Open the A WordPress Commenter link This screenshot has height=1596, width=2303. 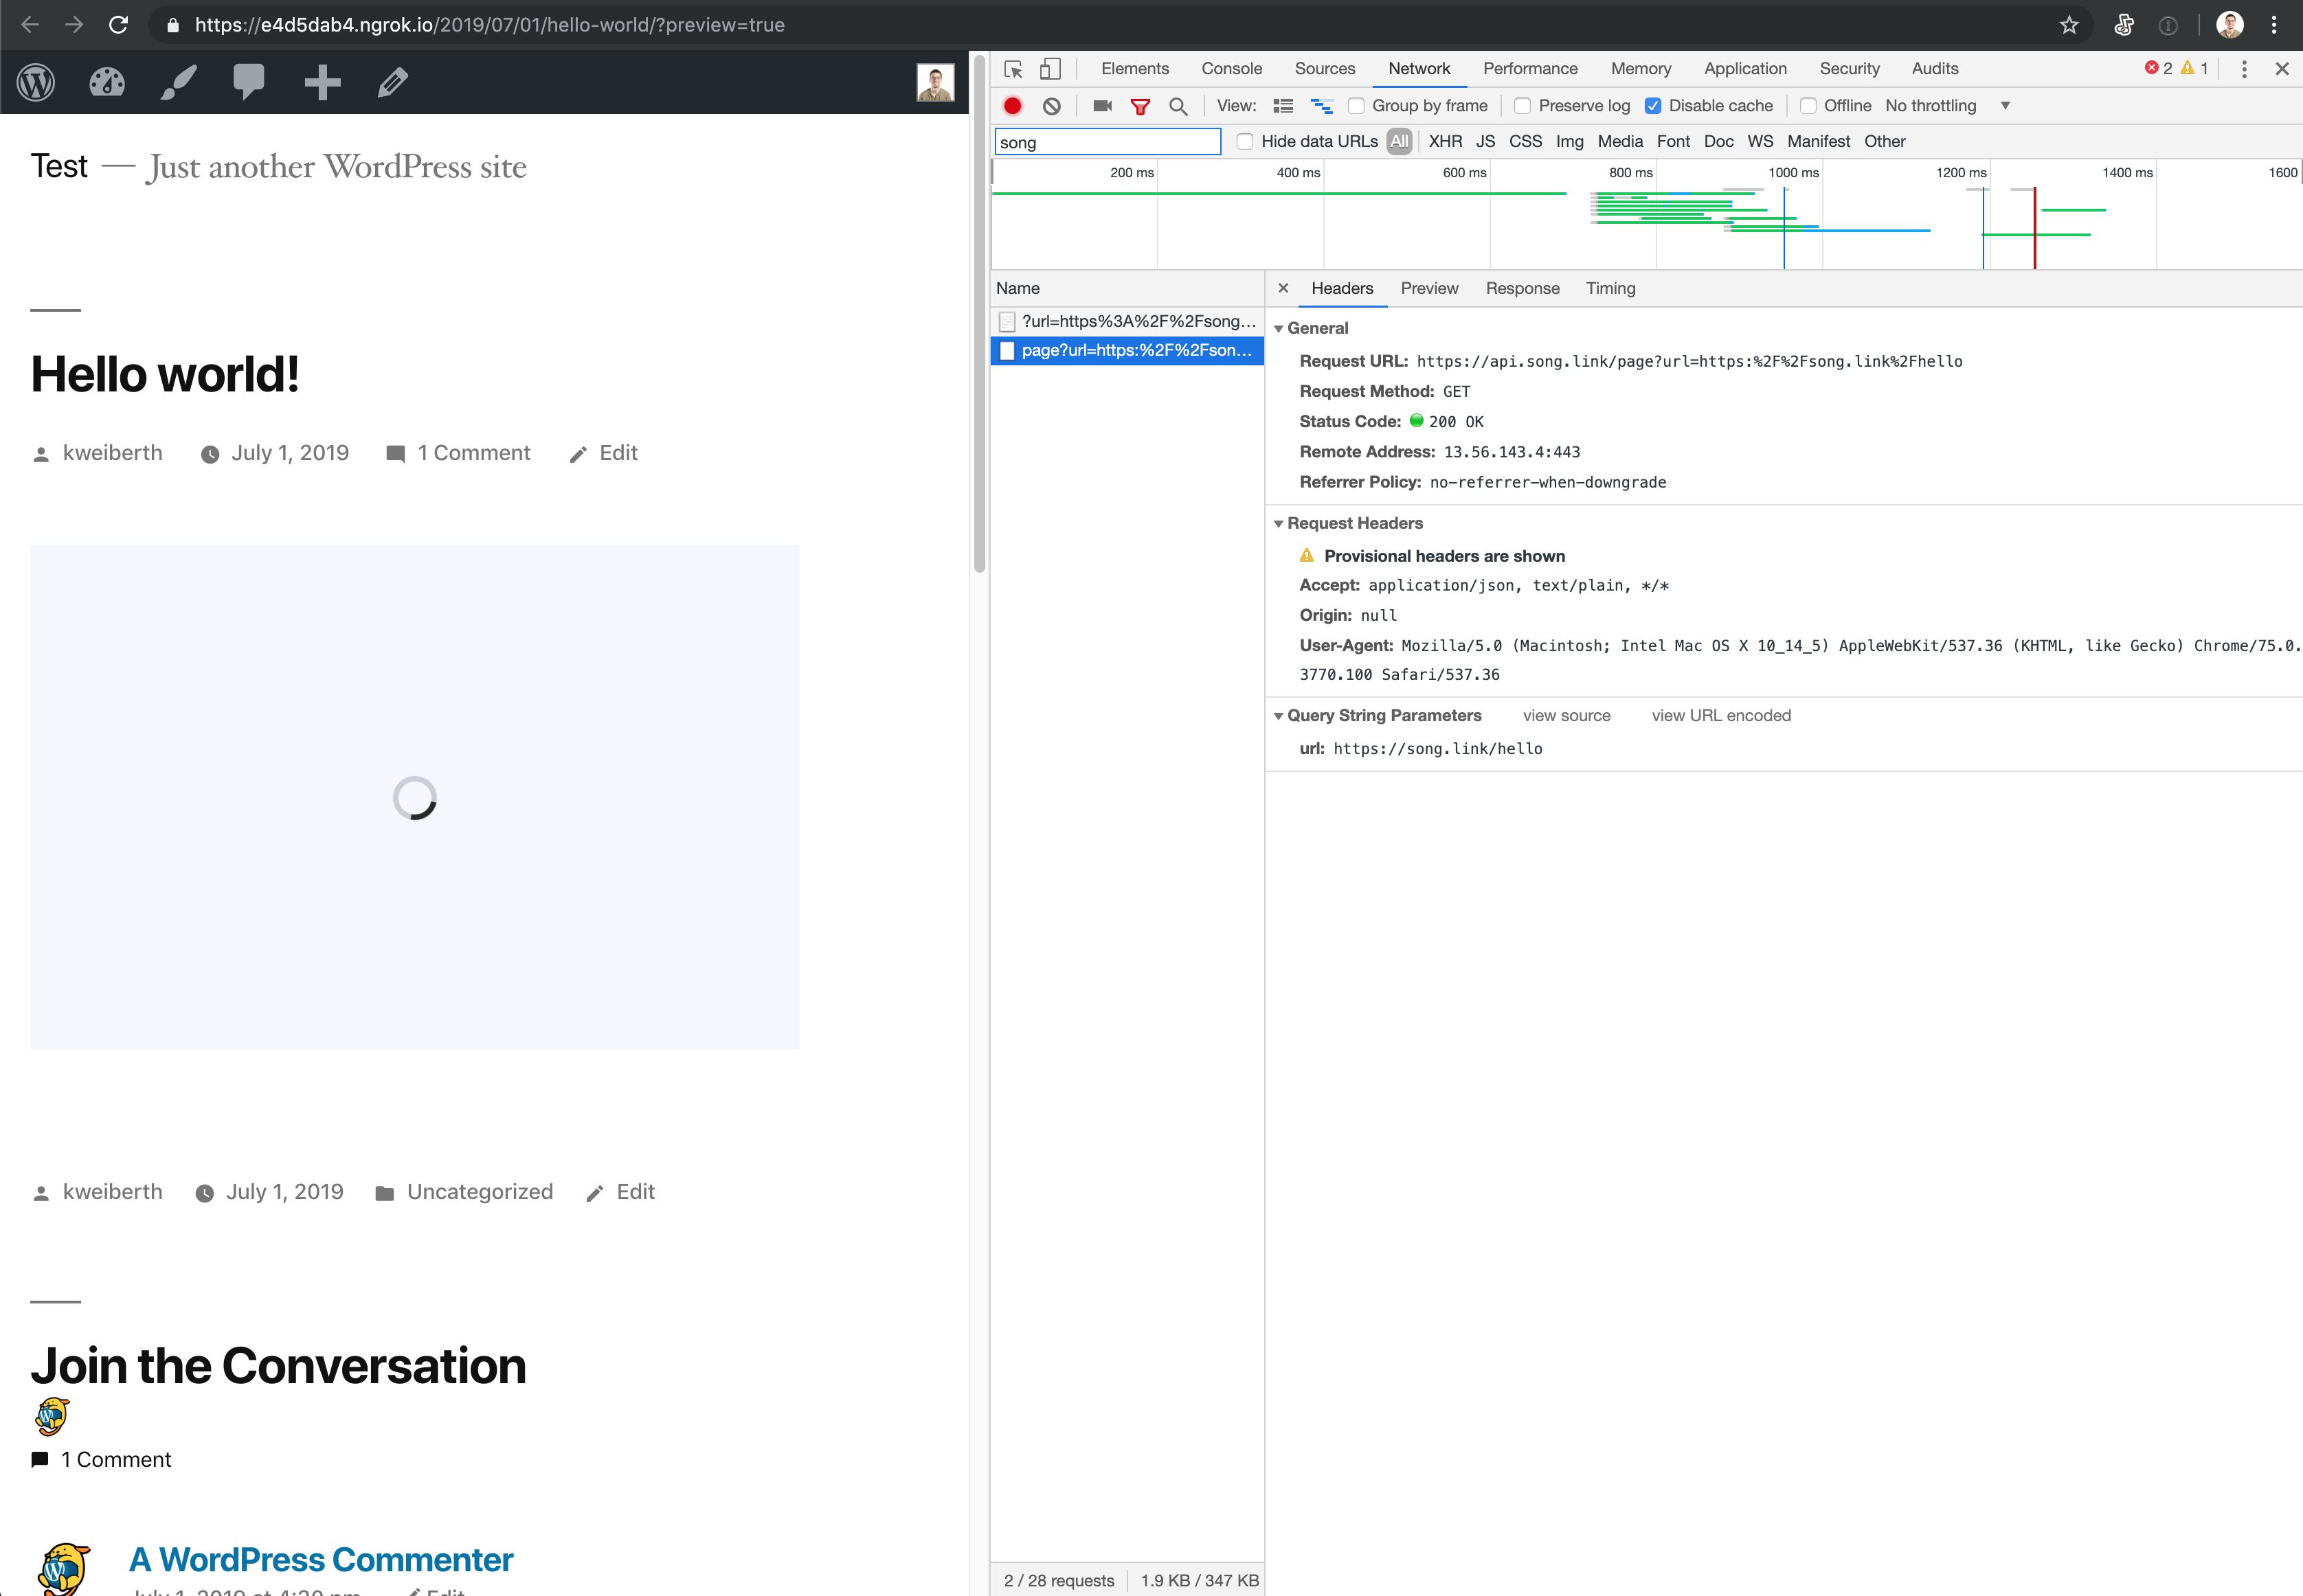pos(321,1559)
